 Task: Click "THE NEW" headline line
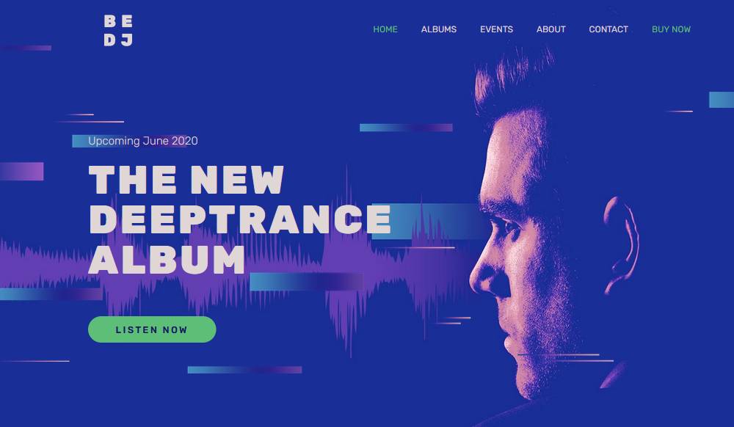[186, 180]
